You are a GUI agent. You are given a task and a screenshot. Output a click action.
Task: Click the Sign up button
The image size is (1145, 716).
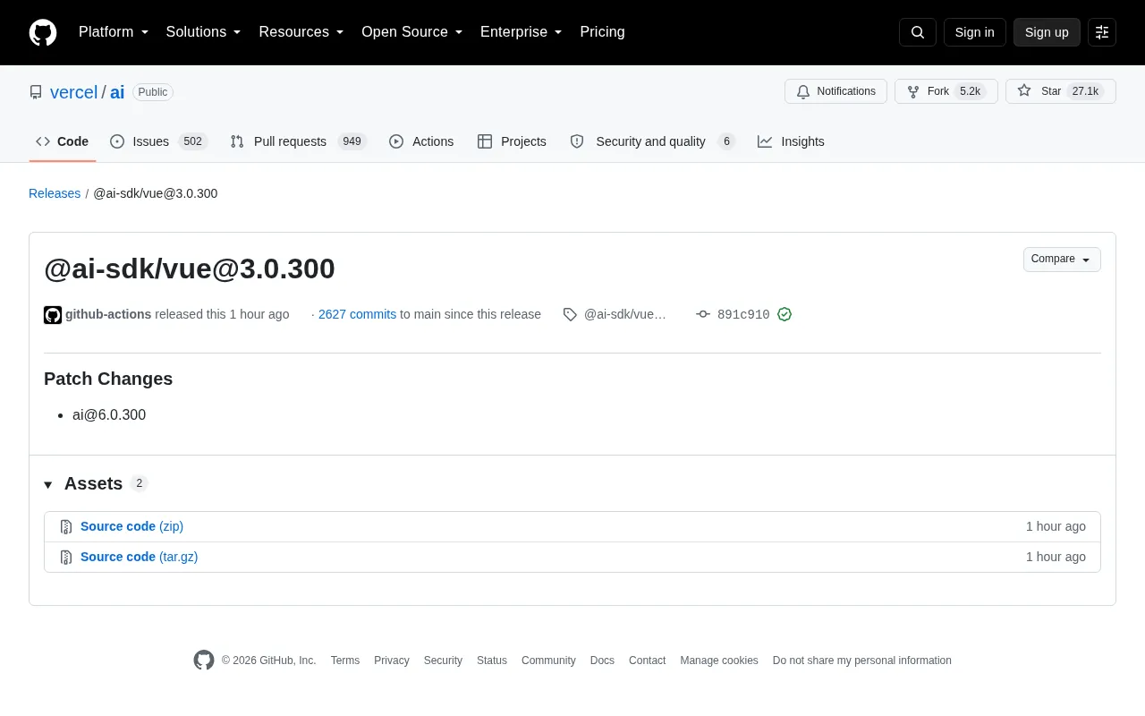1047,32
